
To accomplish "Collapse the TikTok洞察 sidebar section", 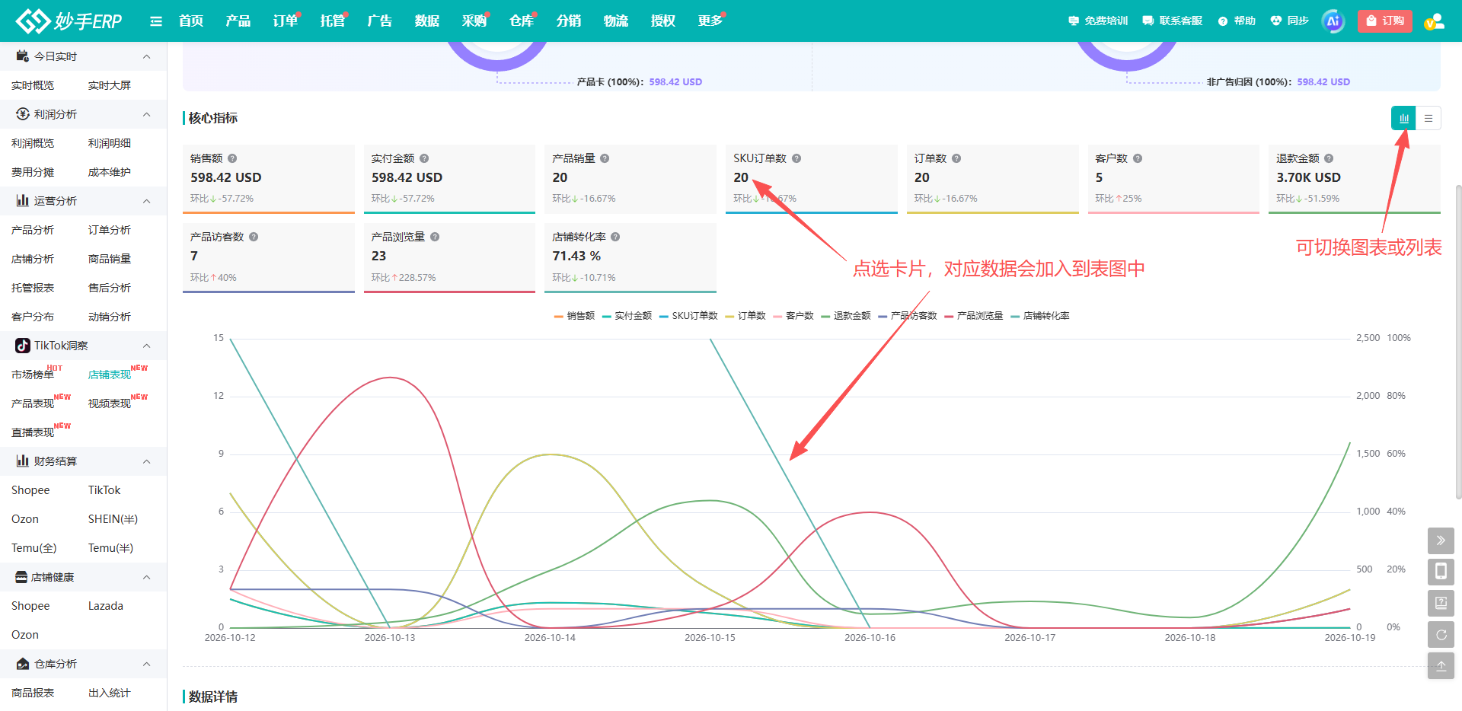I will tap(146, 346).
